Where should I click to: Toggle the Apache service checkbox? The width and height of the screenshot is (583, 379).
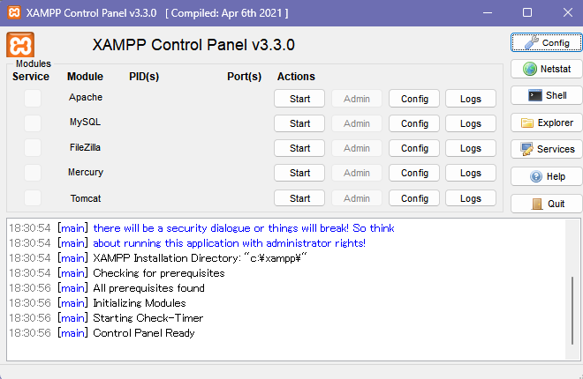pos(33,99)
